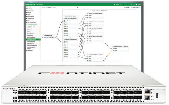Click the FLINK-AGG interface icon
This screenshot has width=169, height=105.
point(43,38)
